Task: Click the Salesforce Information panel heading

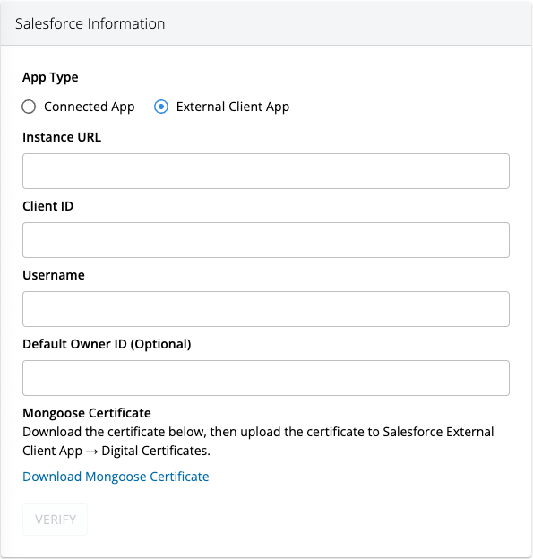Action: click(x=90, y=23)
